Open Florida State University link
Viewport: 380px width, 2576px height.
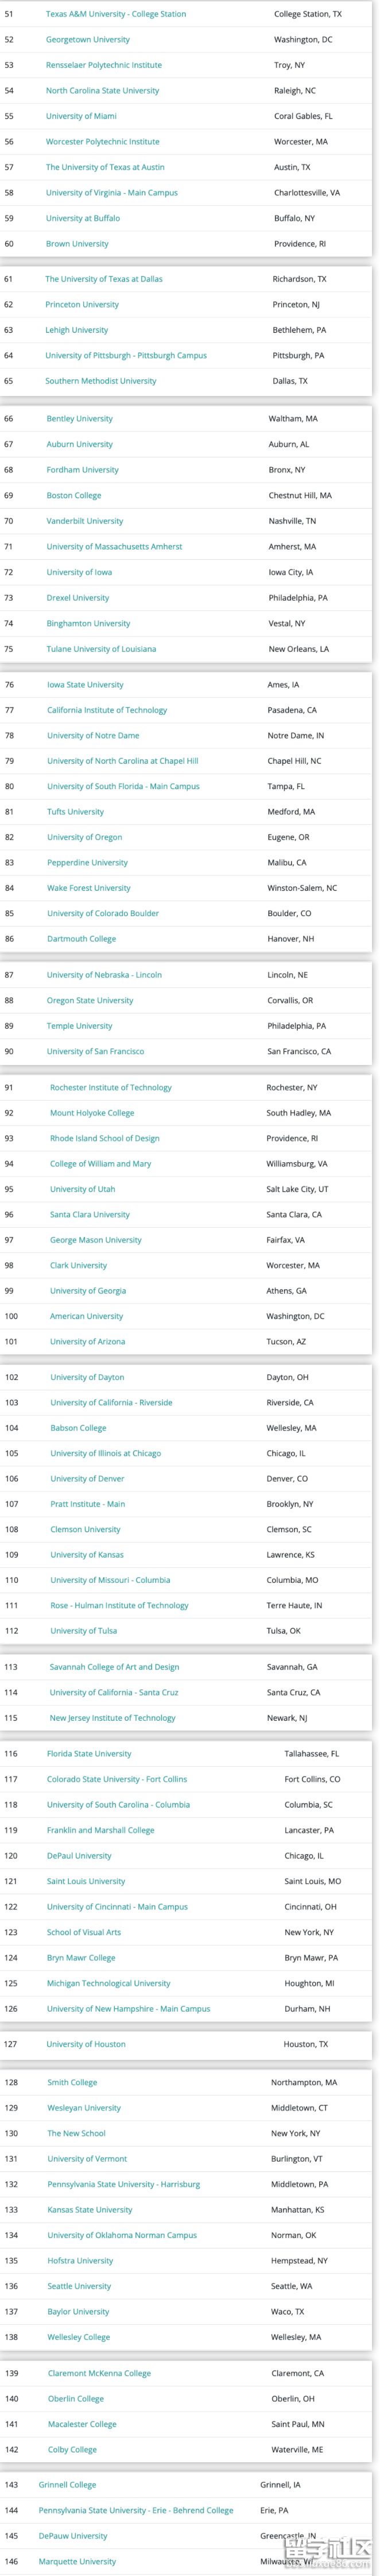pos(89,1754)
